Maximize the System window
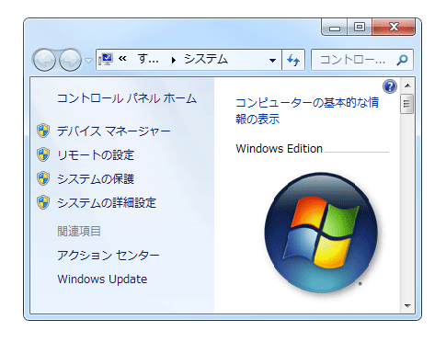The image size is (446, 342). click(x=360, y=27)
